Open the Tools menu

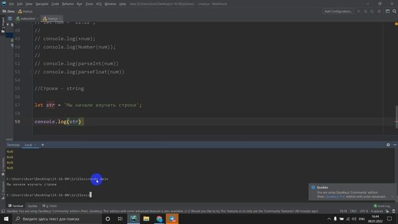click(x=89, y=4)
